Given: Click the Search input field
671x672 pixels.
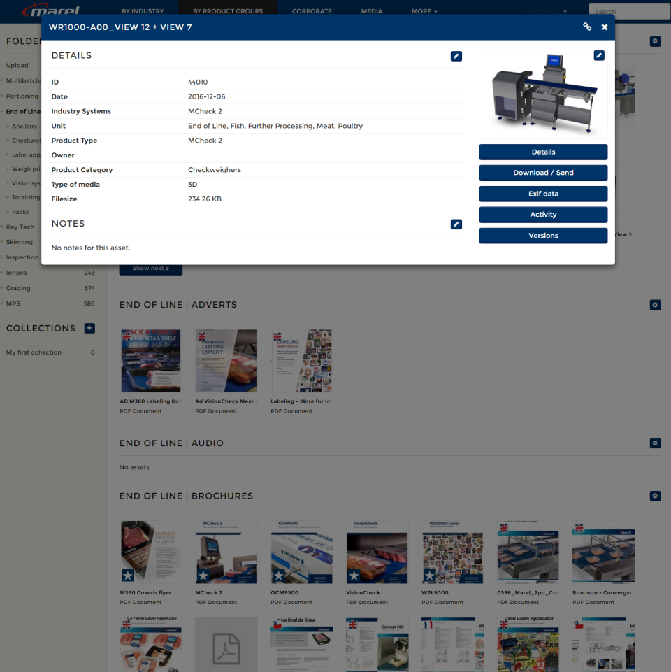Looking at the screenshot, I should pyautogui.click(x=629, y=12).
